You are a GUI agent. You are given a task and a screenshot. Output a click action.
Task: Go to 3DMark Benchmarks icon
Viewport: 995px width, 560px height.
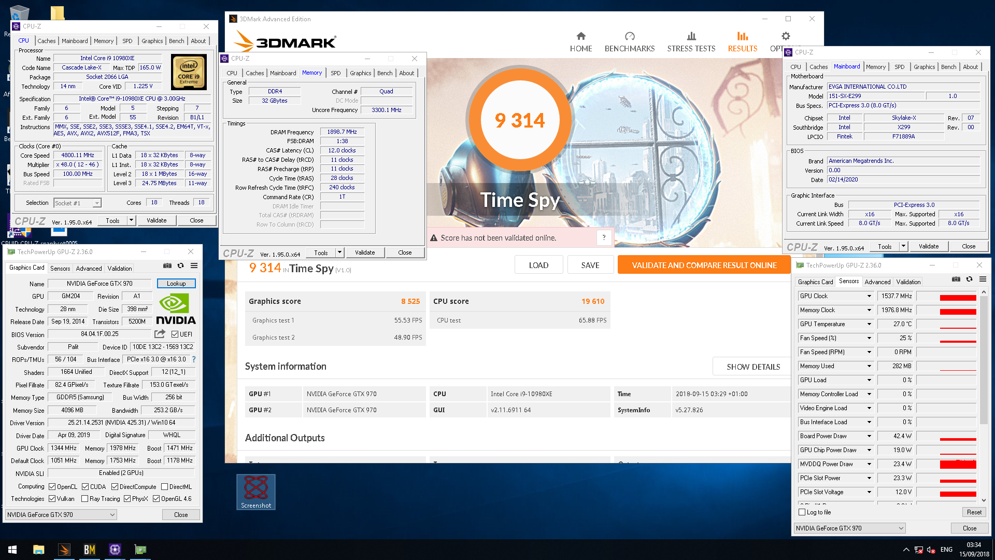[x=630, y=36]
